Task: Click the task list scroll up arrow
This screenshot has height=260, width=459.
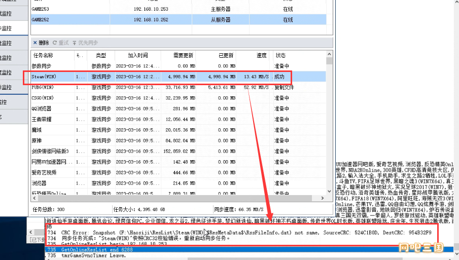Action: [x=329, y=54]
